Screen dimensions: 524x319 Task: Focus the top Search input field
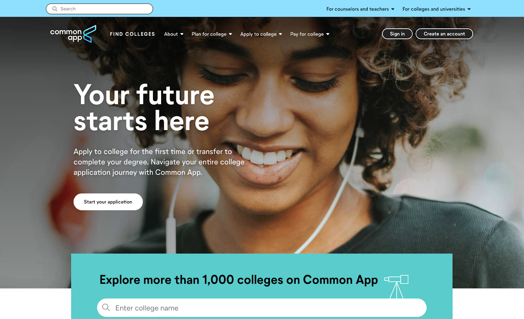(x=100, y=9)
